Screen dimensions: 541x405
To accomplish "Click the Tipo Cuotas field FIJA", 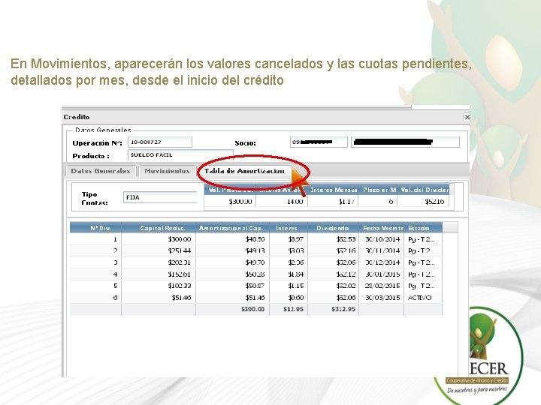I will pos(160,198).
